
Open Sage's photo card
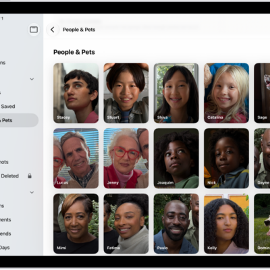[x=262, y=93]
